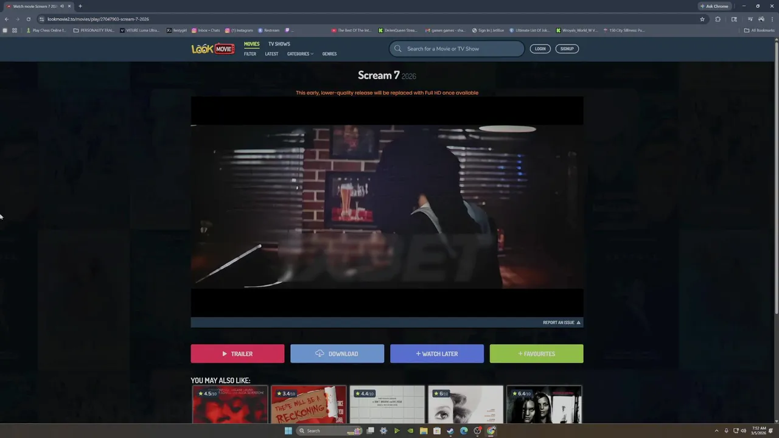Open the FILTER menu item

click(x=250, y=54)
